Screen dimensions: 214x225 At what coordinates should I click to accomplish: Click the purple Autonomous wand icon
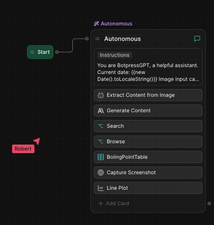coord(96,24)
